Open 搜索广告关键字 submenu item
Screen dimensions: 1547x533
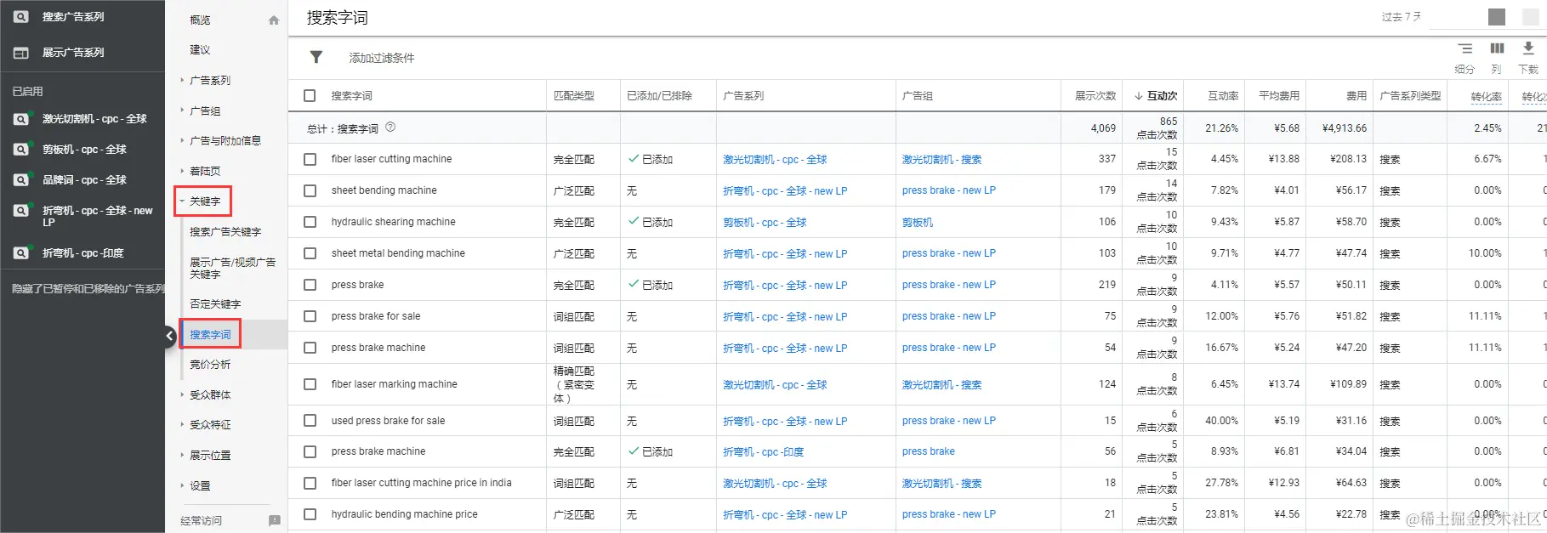[225, 232]
